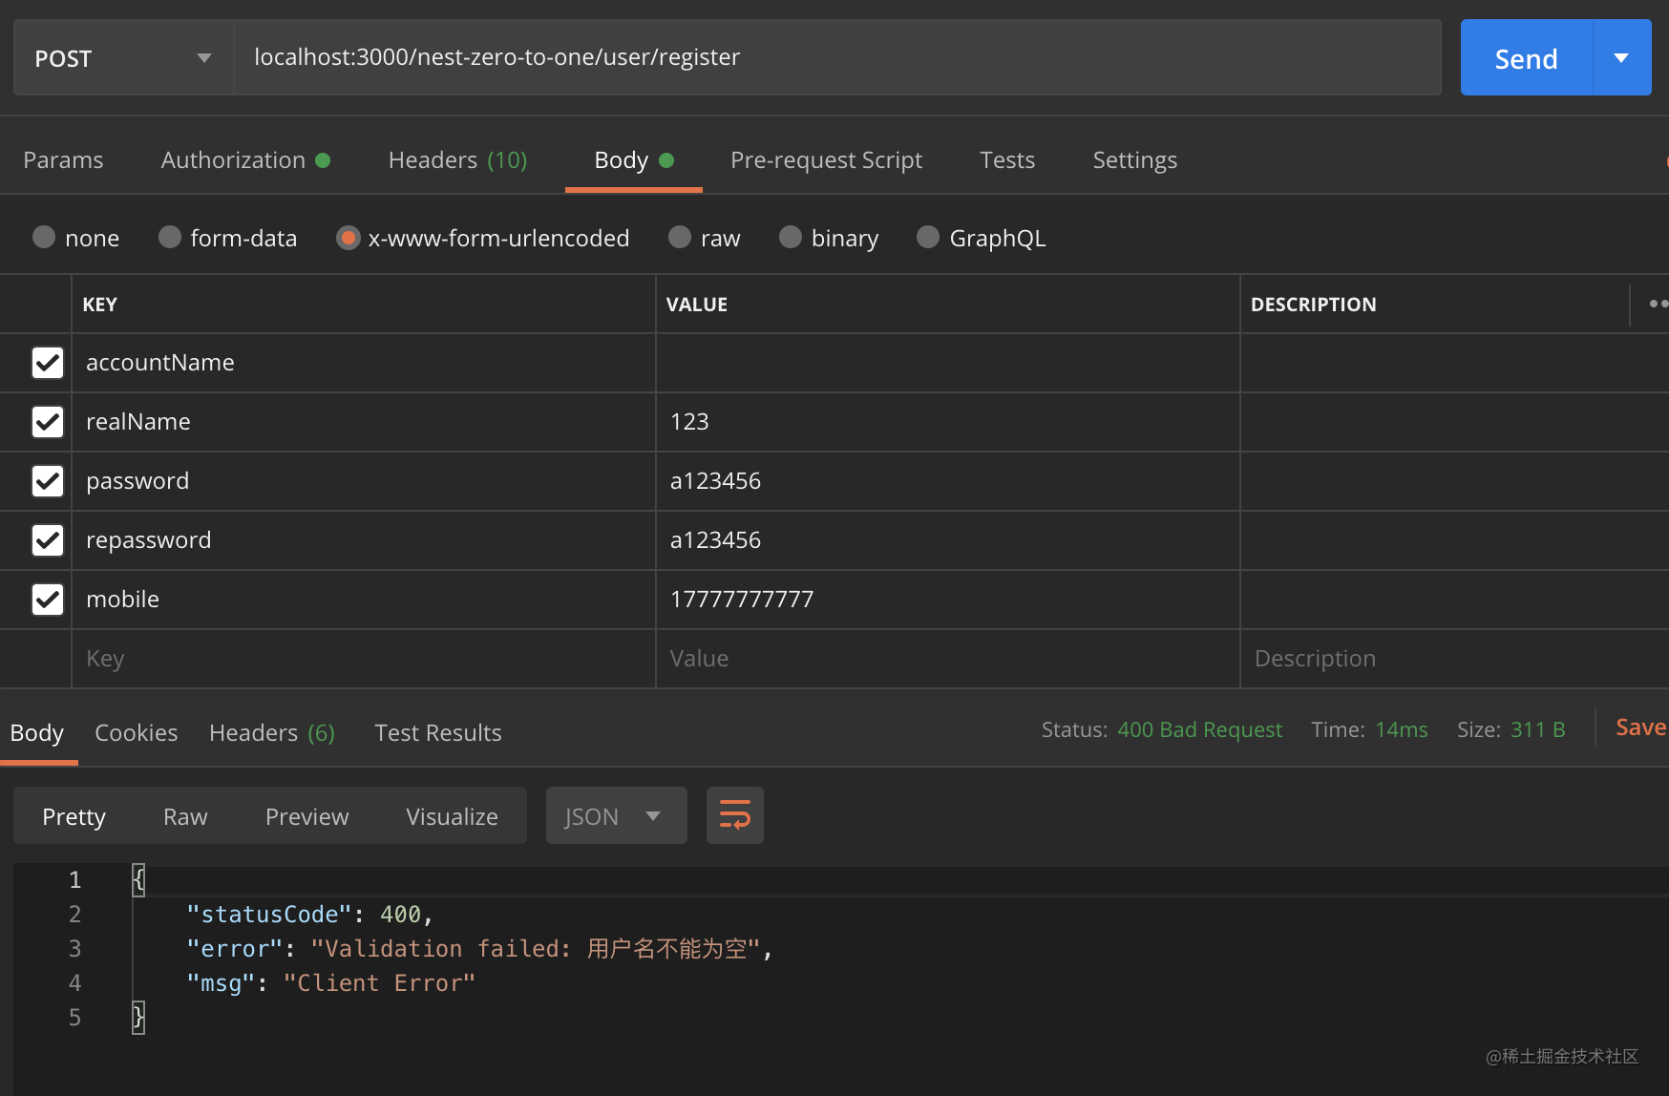The height and width of the screenshot is (1096, 1669).
Task: Click the mobile key cell
Action: tap(363, 600)
